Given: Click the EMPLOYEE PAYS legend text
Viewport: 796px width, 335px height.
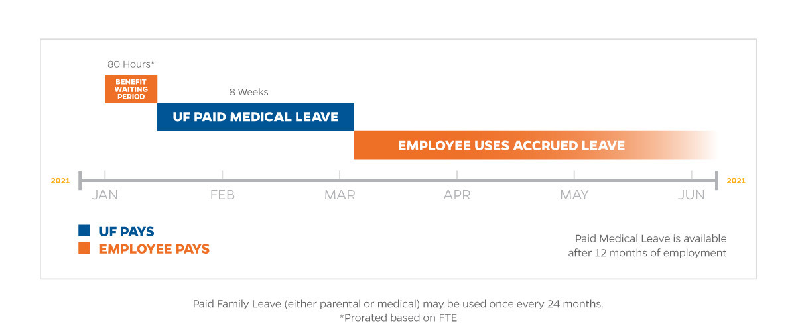Looking at the screenshot, I should (x=154, y=250).
